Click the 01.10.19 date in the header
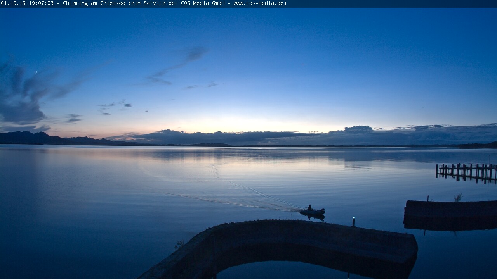Viewport: 497px width, 279px height. click(13, 3)
